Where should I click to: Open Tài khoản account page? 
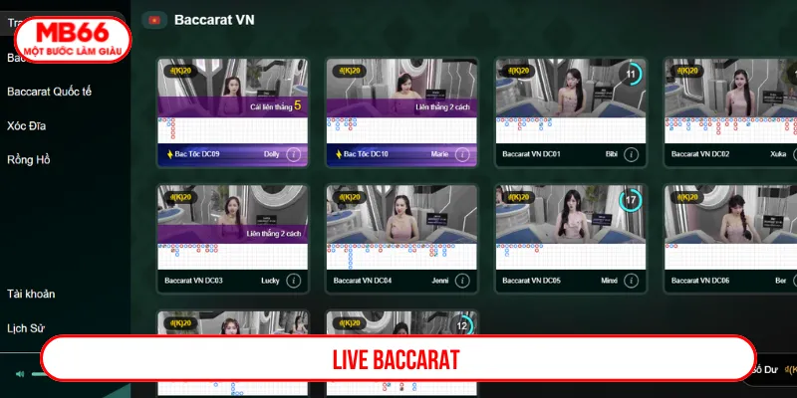(x=31, y=294)
